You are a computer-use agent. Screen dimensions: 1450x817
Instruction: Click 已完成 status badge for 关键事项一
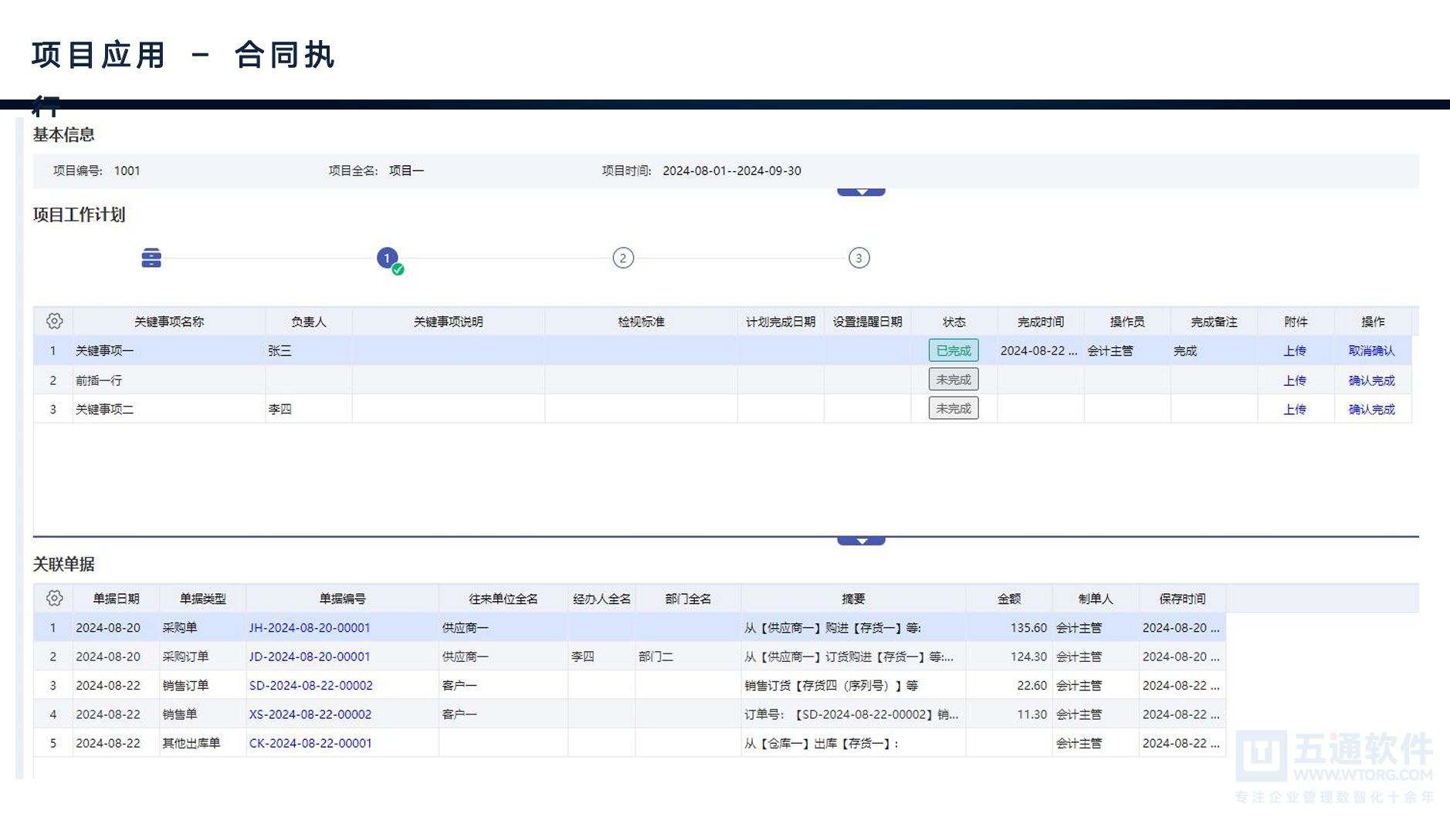pos(954,350)
